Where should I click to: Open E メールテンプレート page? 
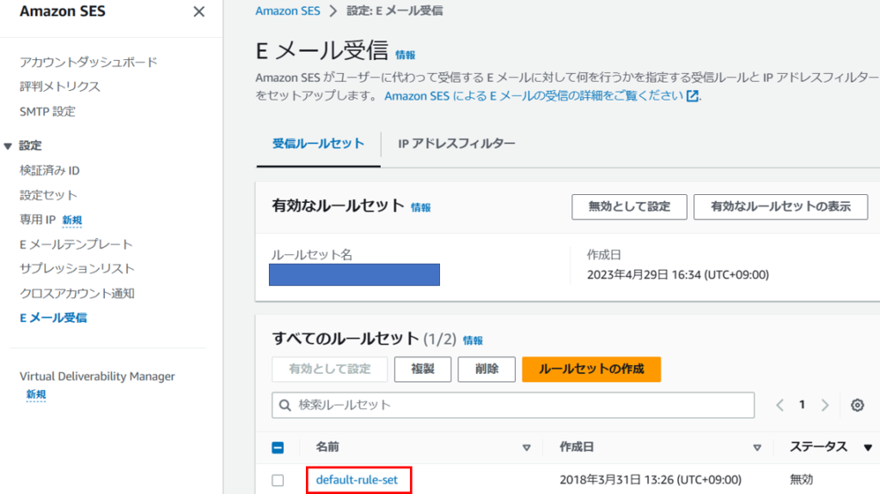76,244
